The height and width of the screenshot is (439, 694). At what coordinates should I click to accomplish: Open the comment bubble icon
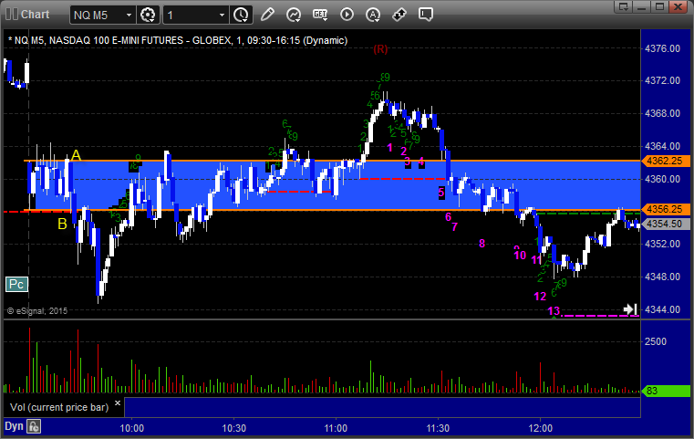425,15
